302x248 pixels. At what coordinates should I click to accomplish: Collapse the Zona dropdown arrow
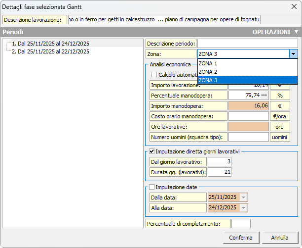(294, 54)
